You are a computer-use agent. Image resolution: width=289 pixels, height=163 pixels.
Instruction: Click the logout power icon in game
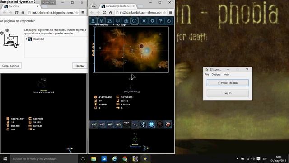(x=169, y=21)
